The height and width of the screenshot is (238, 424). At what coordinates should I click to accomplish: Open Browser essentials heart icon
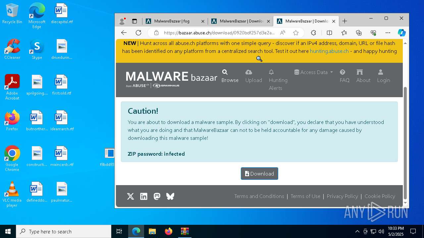[x=373, y=33]
